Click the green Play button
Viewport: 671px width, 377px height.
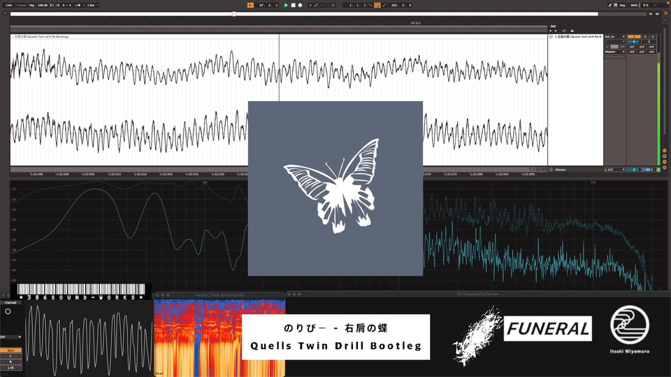(x=287, y=5)
